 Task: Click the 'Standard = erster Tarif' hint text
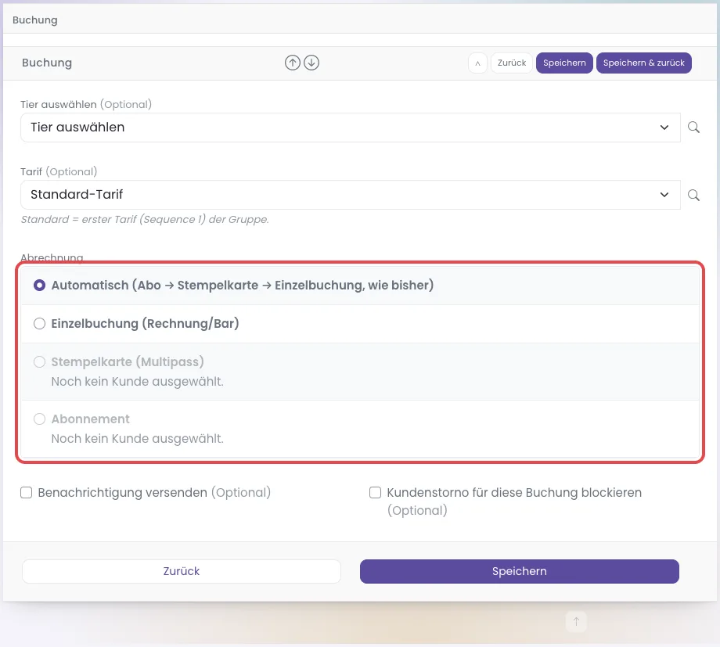pyautogui.click(x=145, y=220)
